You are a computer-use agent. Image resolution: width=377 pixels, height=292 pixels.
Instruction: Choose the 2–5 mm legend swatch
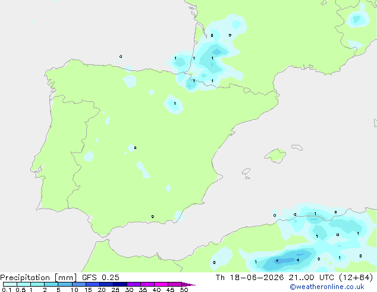[51, 284]
